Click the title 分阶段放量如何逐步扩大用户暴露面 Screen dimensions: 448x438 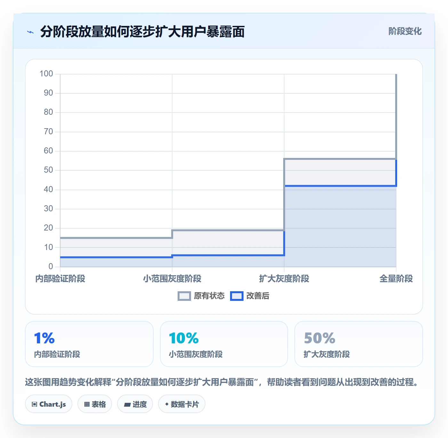[x=142, y=32]
